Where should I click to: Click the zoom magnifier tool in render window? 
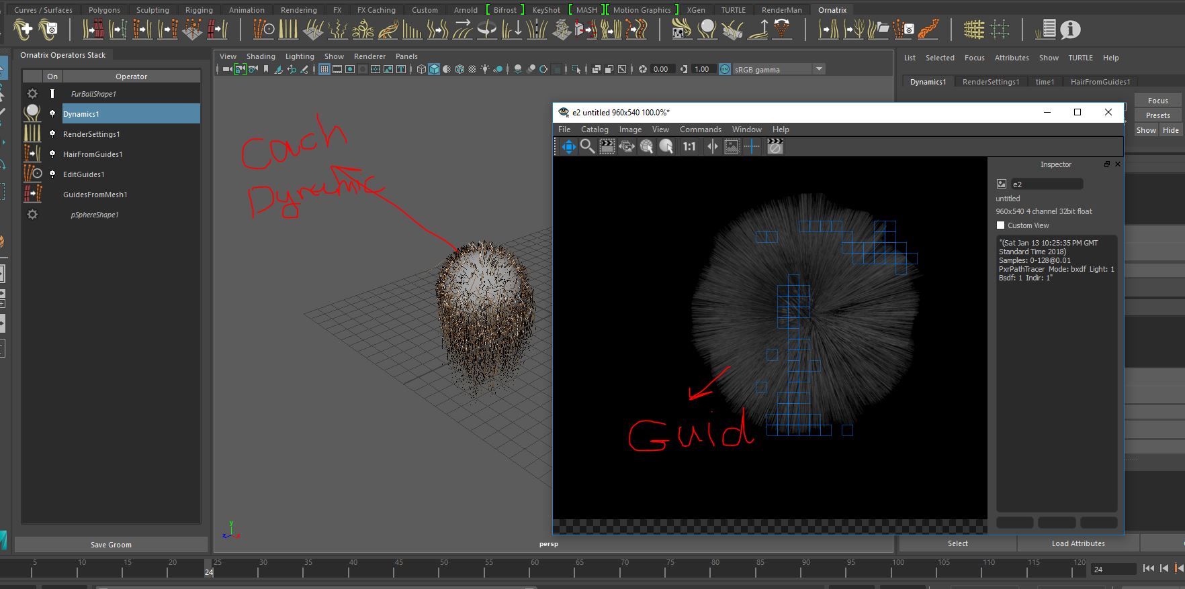point(587,146)
